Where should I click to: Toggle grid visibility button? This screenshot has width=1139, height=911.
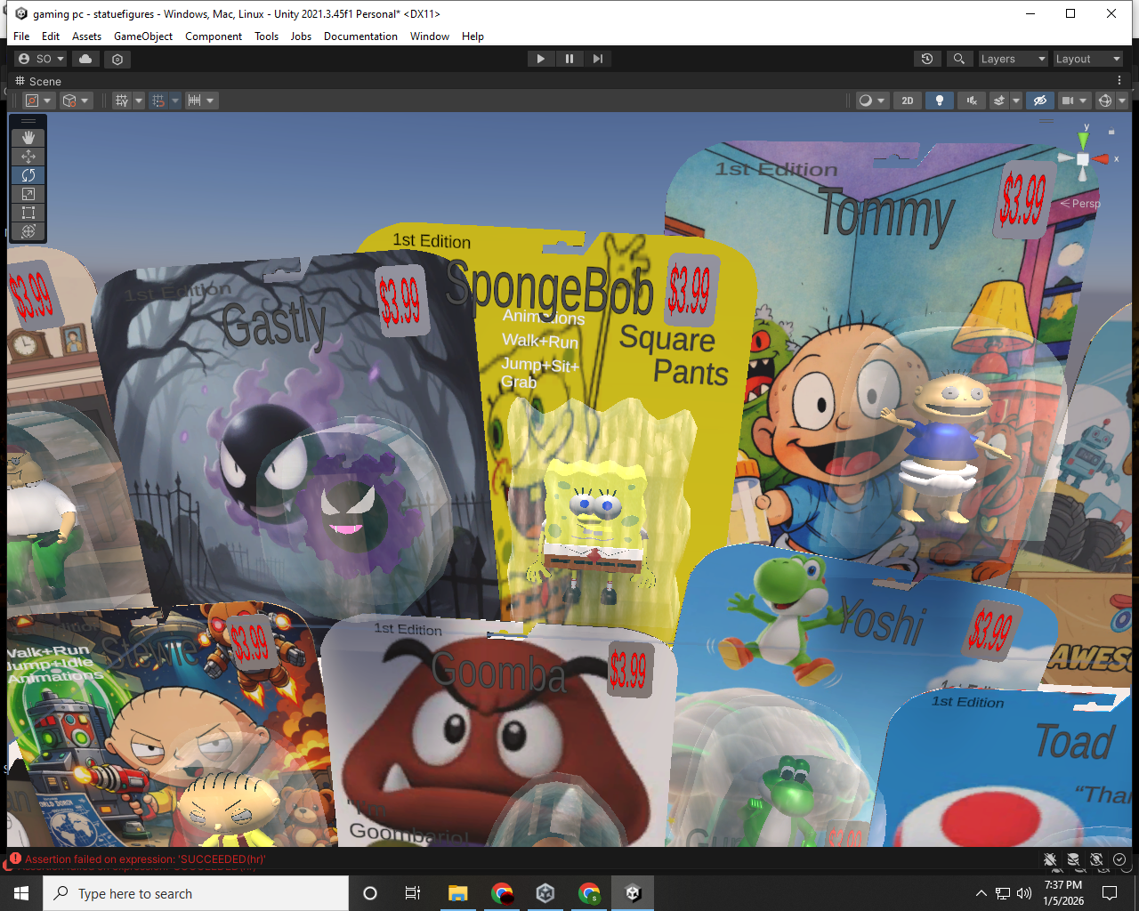(x=122, y=101)
